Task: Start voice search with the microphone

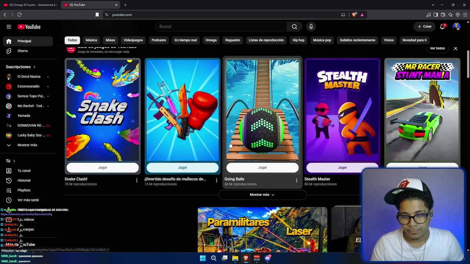Action: 311,27
